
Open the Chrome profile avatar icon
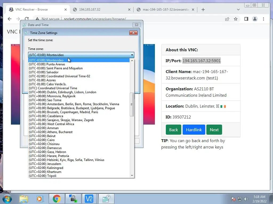255,19
